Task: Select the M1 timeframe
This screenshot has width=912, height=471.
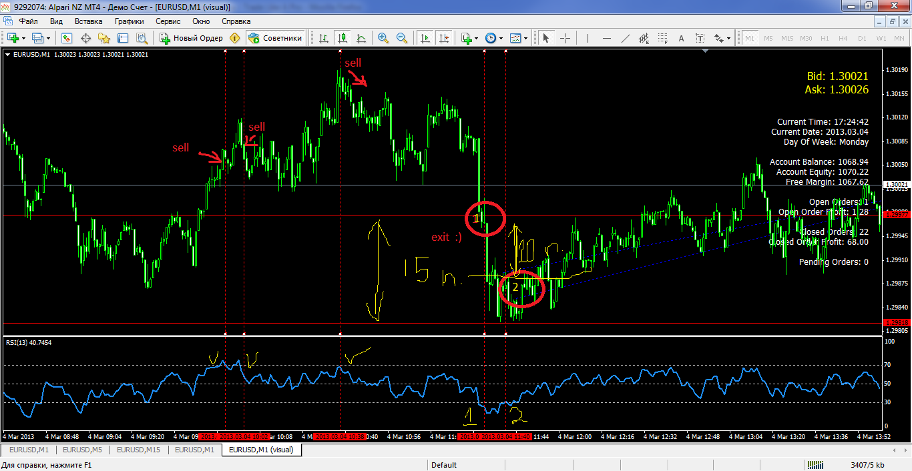Action: pos(750,38)
